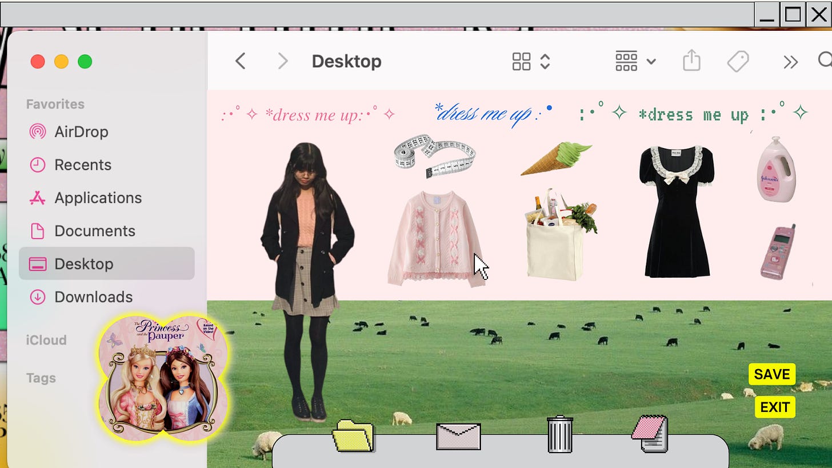Open Downloads in the sidebar
The image size is (832, 468).
click(107, 297)
